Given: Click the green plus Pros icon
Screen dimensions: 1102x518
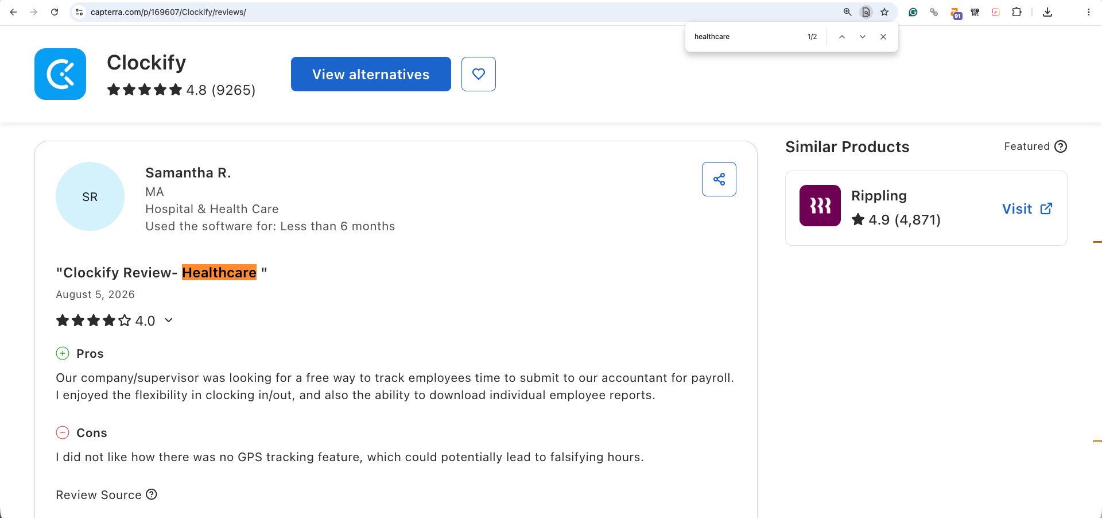Looking at the screenshot, I should click(x=63, y=353).
